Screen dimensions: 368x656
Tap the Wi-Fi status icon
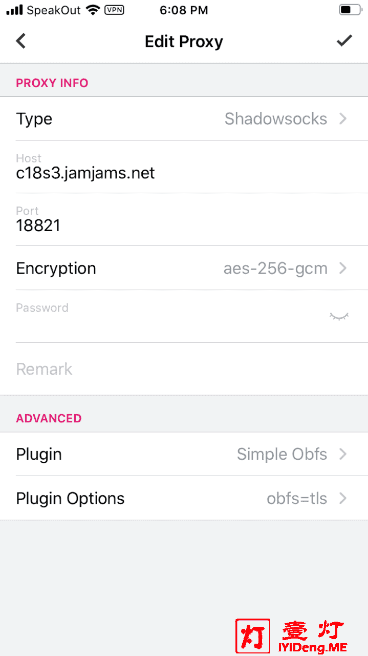tap(93, 10)
